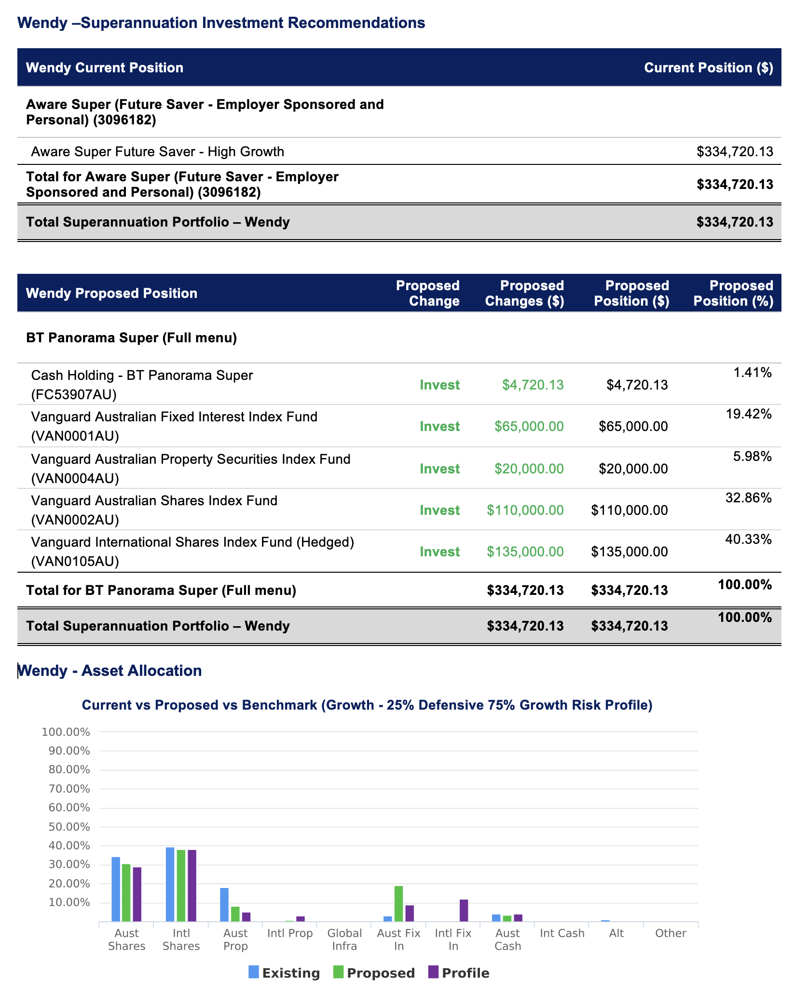Screen dimensions: 794x995
Task: Click the 'Aust Shares' axis label
Action: click(127, 940)
